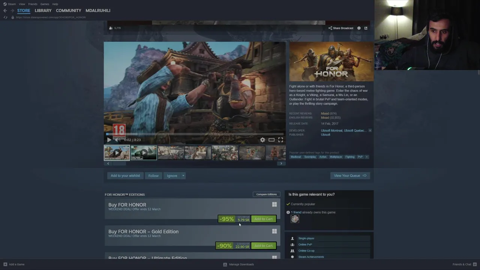Screen dimensions: 480x270
Task: Open Friends & Chat
Action: coord(464,264)
